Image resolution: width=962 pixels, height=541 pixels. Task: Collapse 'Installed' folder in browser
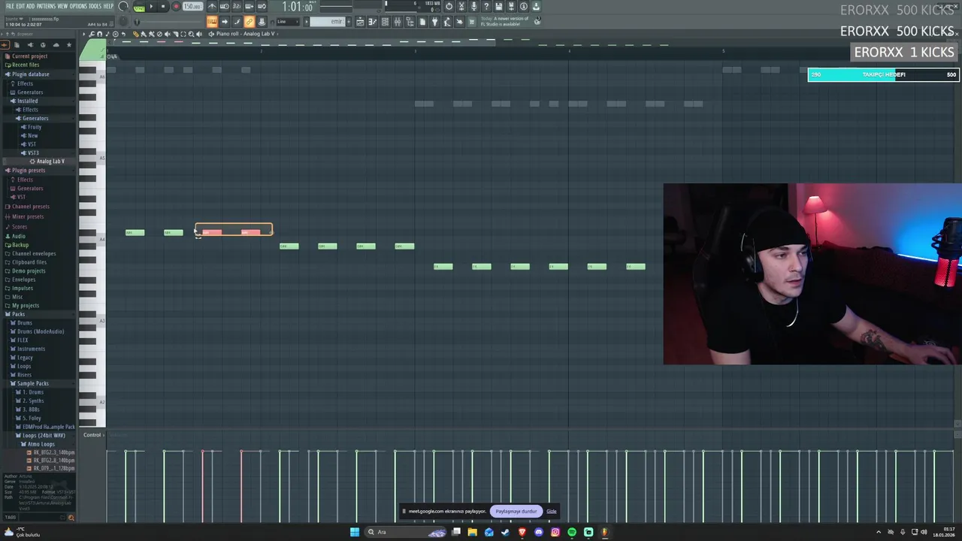coord(28,101)
